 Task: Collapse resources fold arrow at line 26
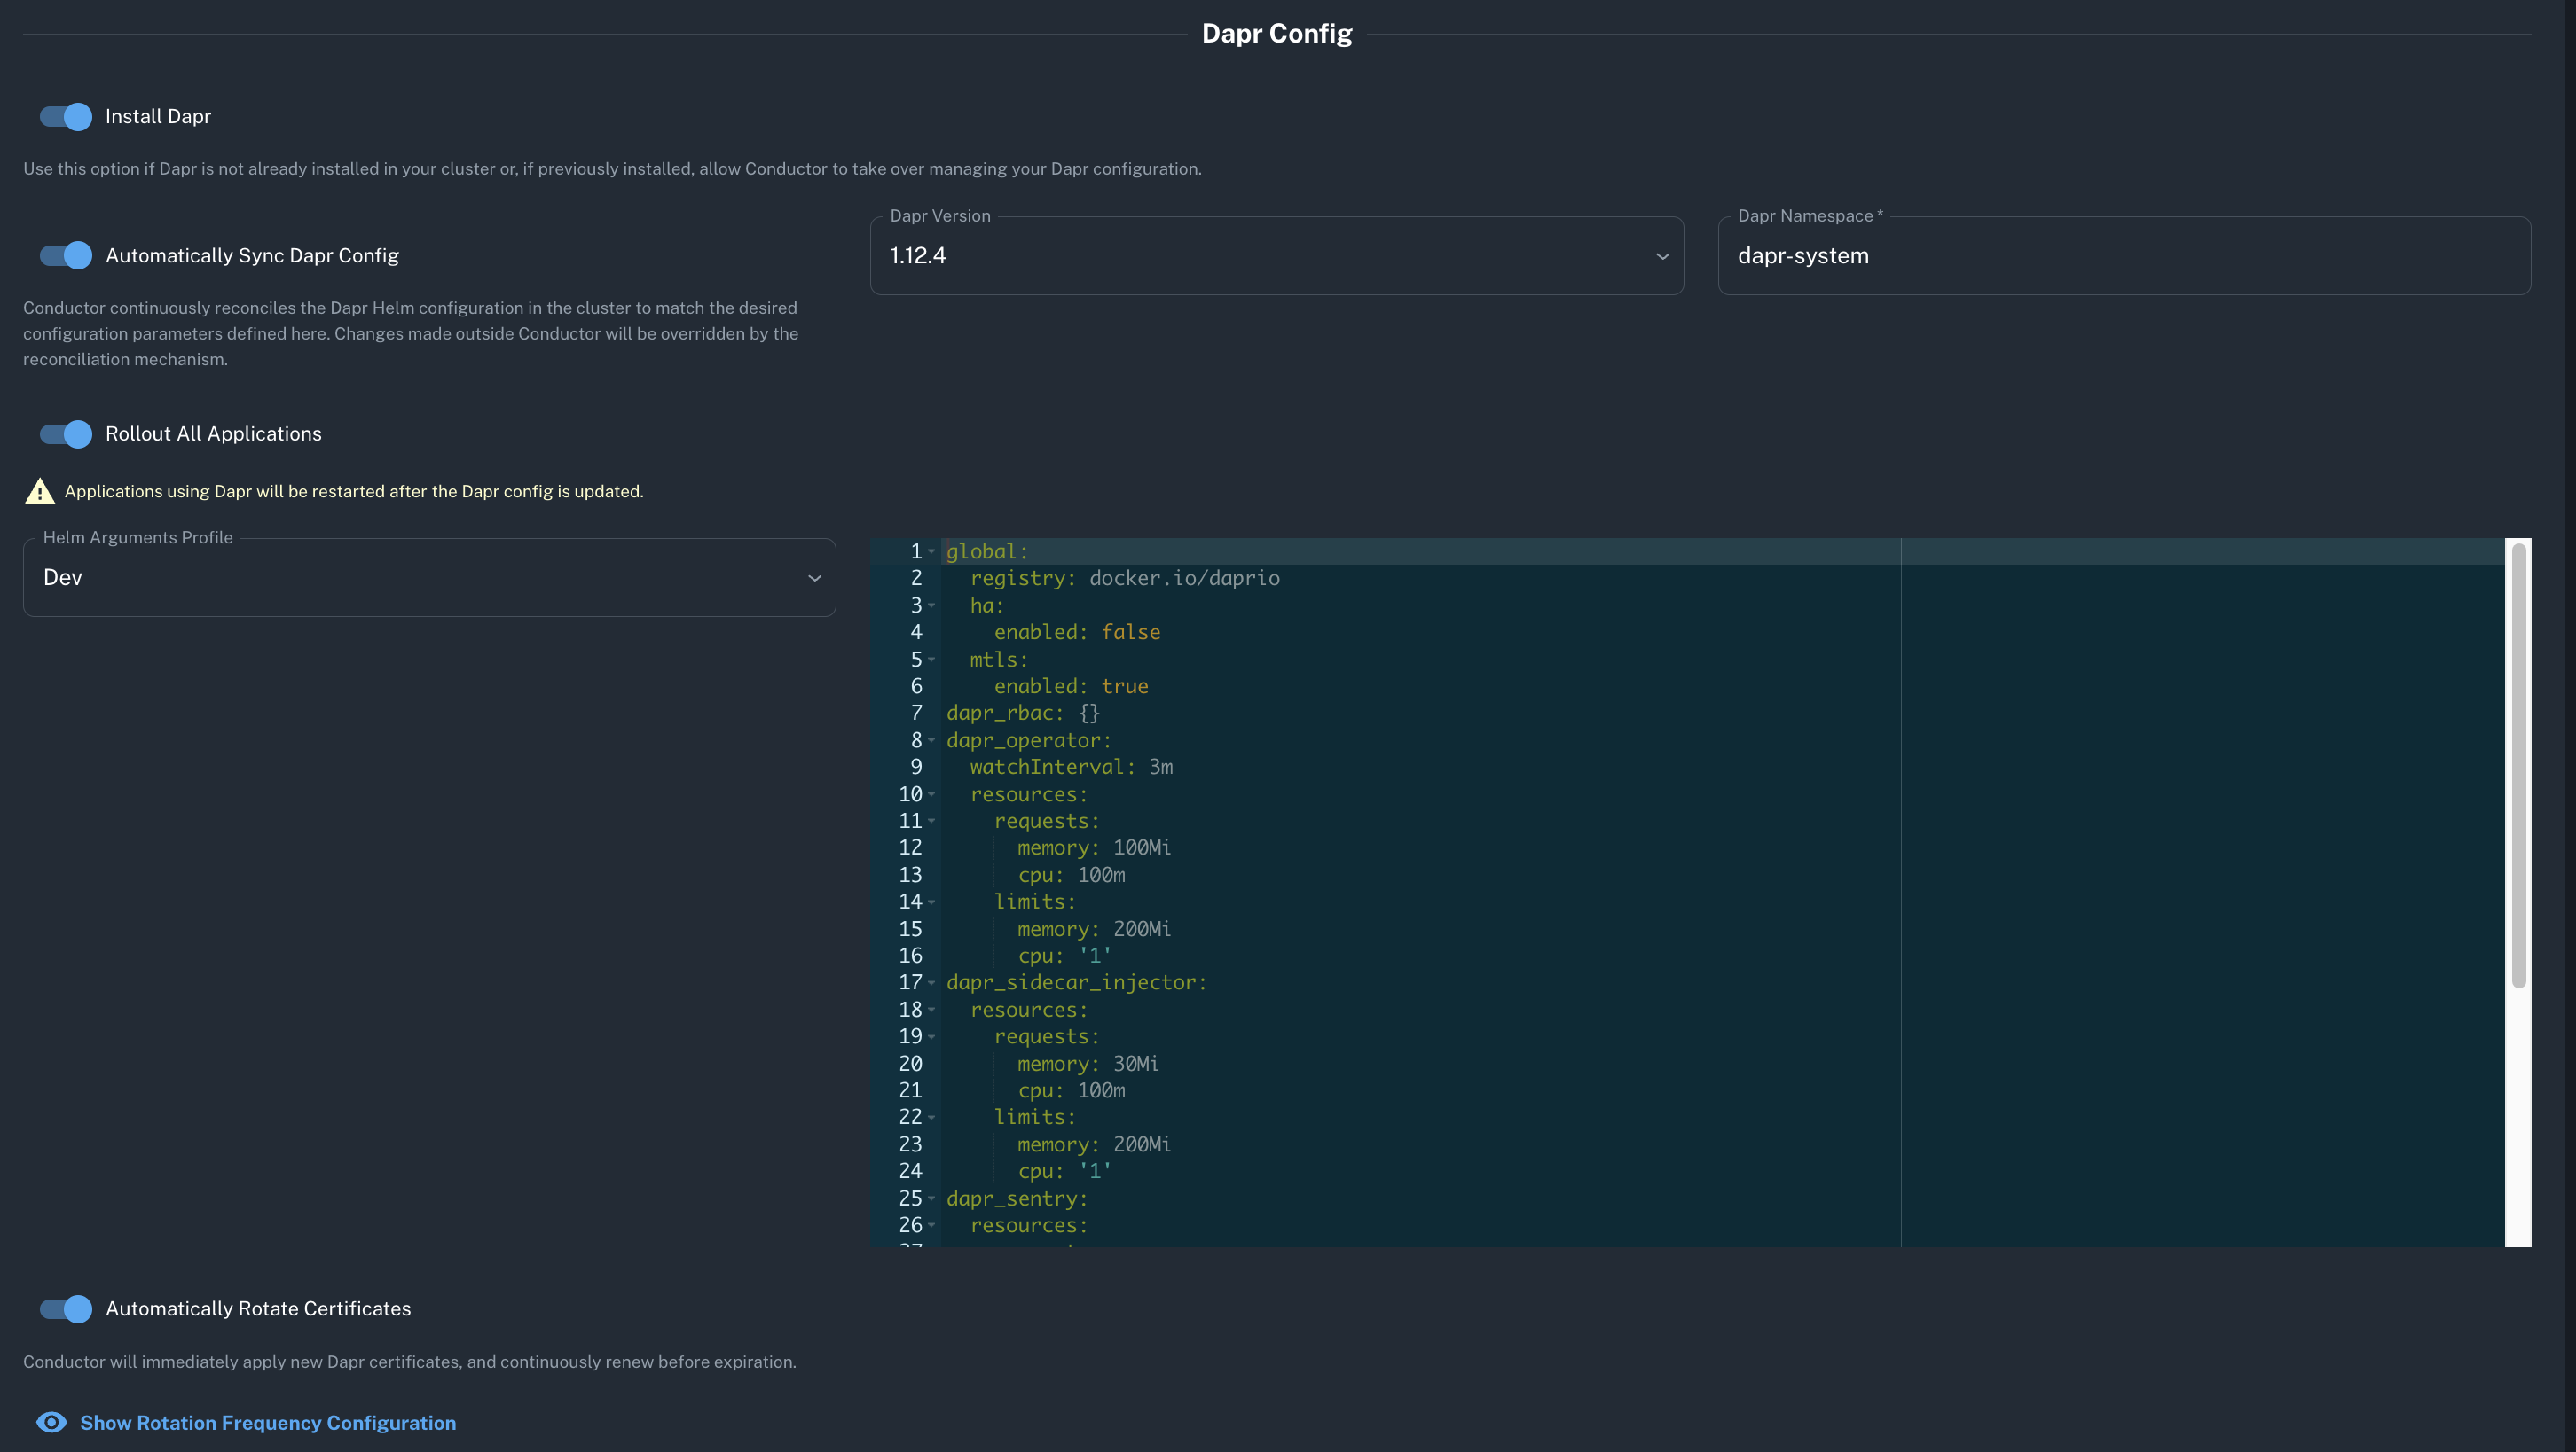point(932,1225)
